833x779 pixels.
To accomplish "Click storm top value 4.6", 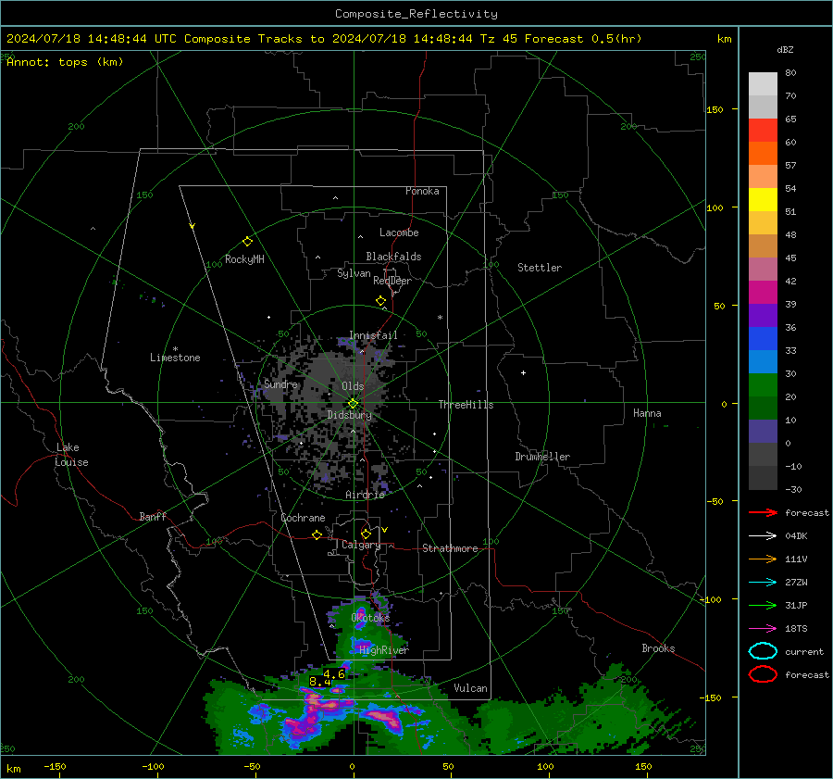I will click(334, 674).
